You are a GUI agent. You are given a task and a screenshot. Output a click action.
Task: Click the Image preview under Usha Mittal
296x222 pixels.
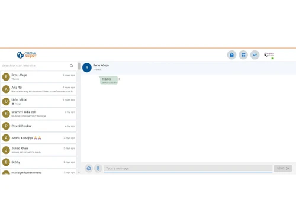(x=17, y=104)
